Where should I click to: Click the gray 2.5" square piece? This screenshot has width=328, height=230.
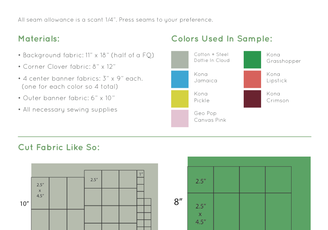93,179
